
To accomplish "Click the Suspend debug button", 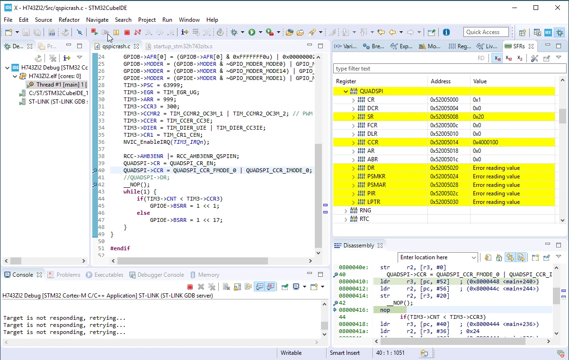I will click(116, 32).
